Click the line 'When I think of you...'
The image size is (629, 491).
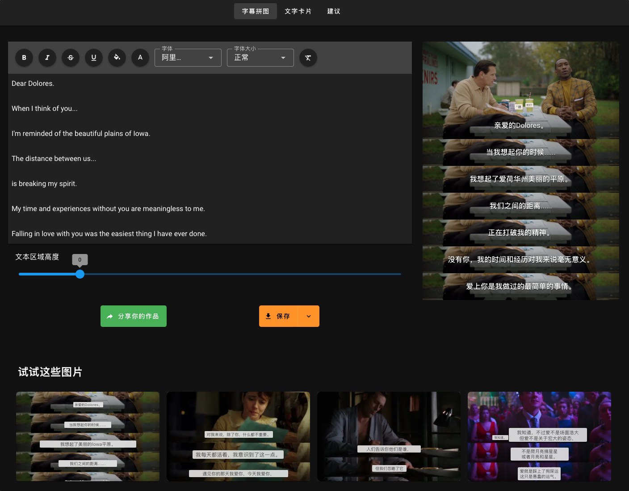click(x=45, y=109)
